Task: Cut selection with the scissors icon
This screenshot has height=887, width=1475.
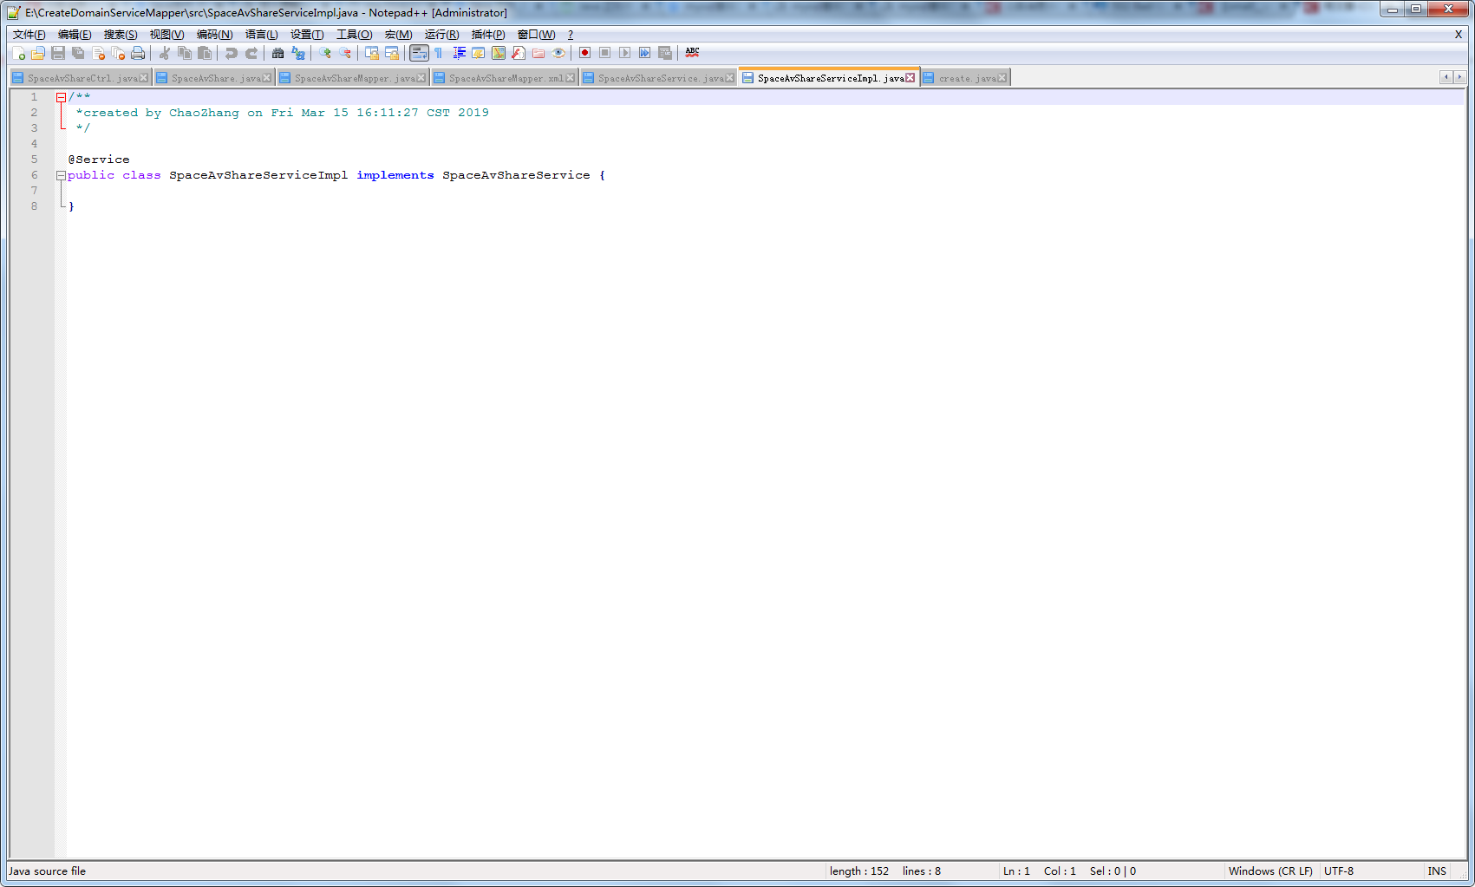Action: pos(165,53)
